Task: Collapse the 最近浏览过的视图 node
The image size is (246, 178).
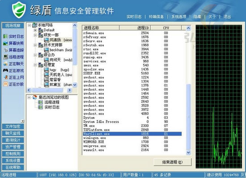Action: pyautogui.click(x=29, y=97)
